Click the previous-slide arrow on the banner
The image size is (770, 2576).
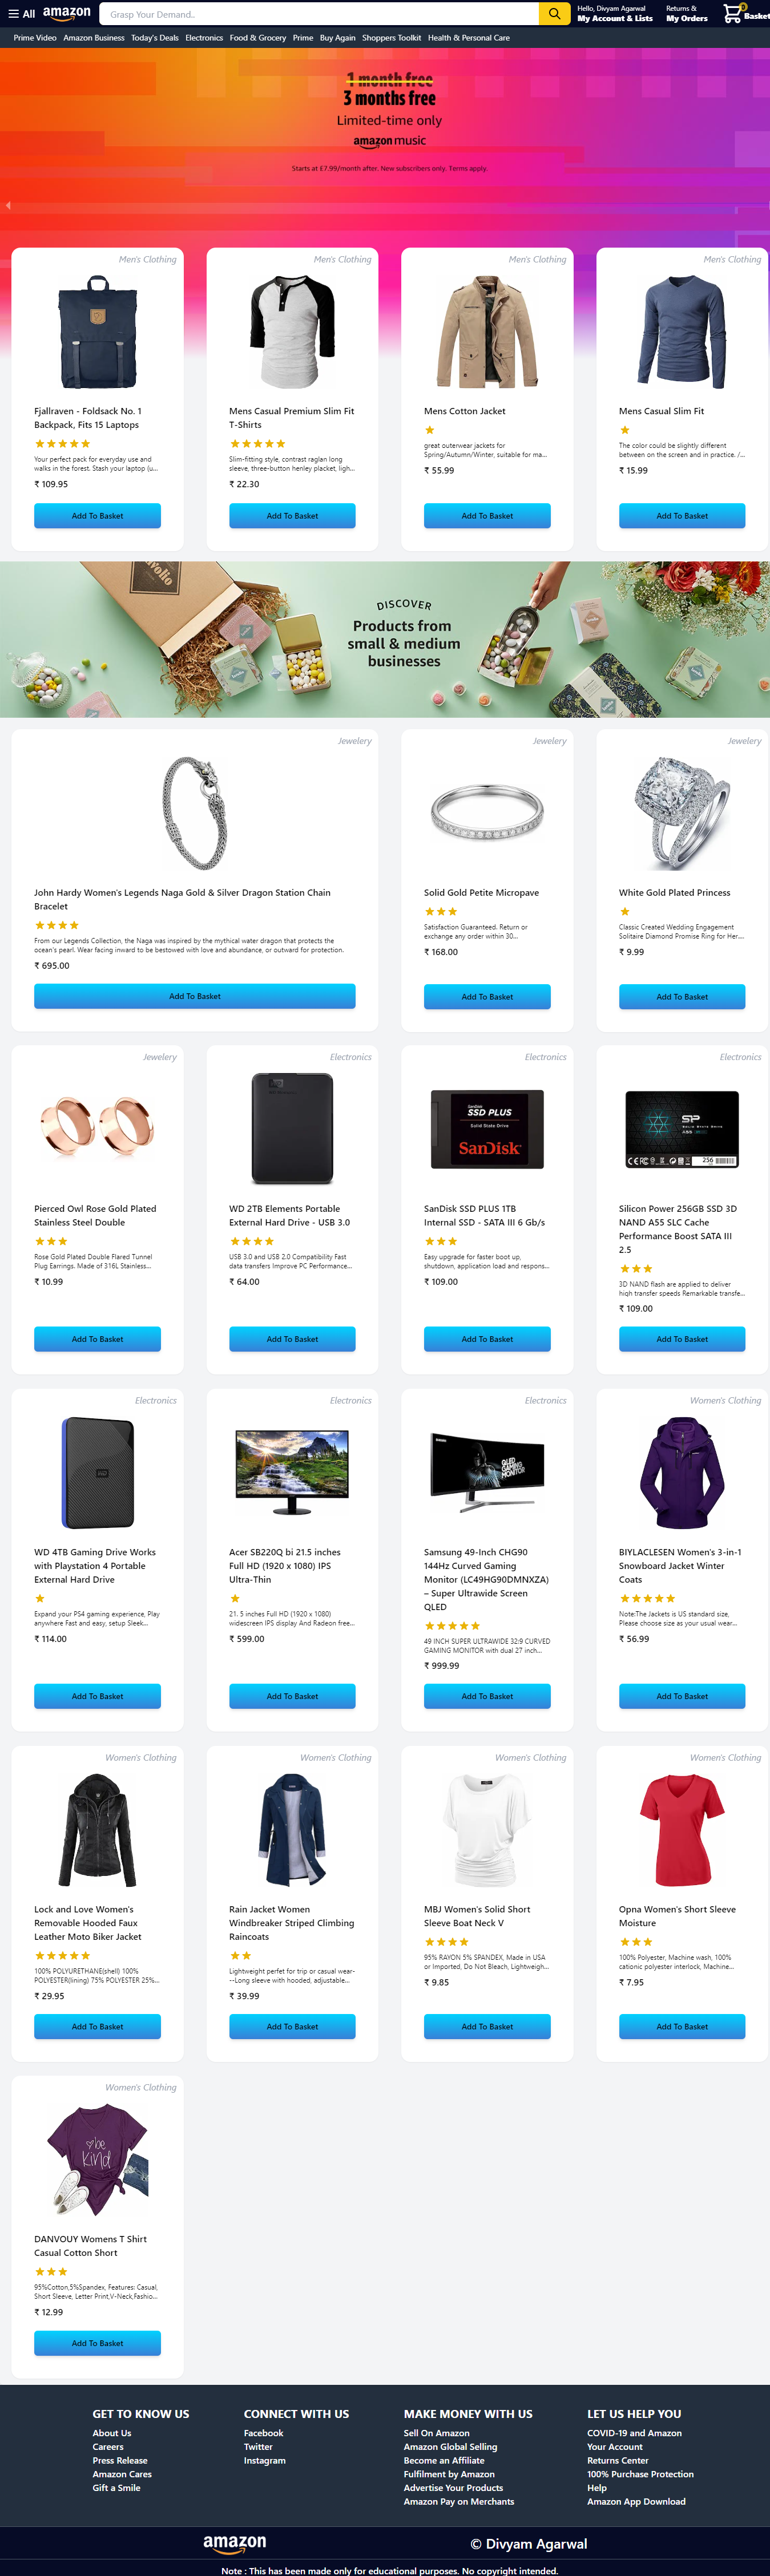point(8,205)
